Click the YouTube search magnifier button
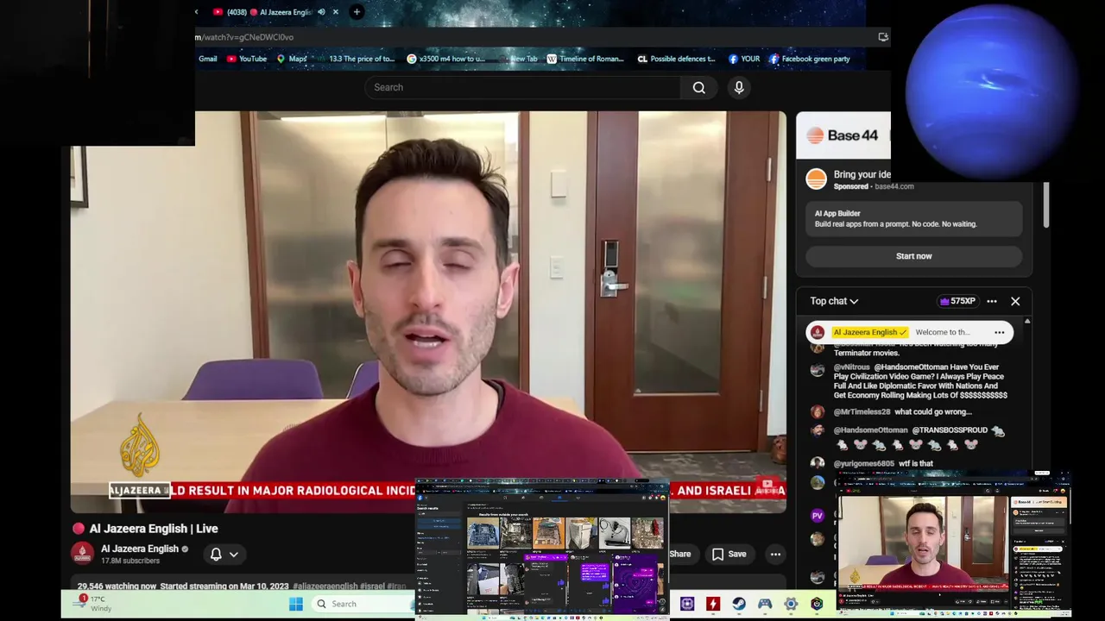Viewport: 1105px width, 621px height. pyautogui.click(x=699, y=87)
